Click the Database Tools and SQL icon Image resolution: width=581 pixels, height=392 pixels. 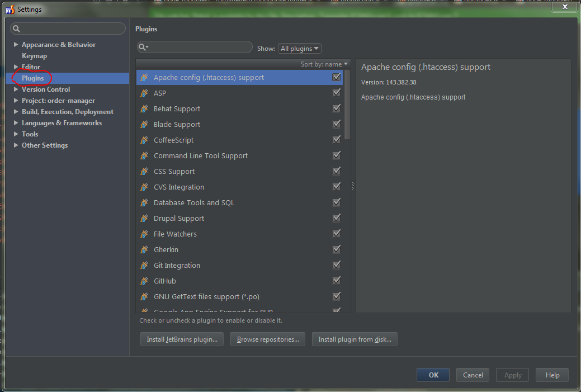click(144, 202)
